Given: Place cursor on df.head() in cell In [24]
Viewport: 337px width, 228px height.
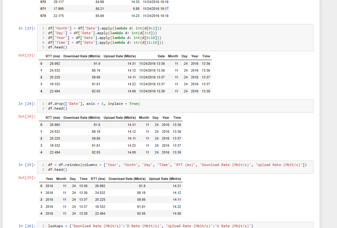Looking at the screenshot, I should (58, 108).
